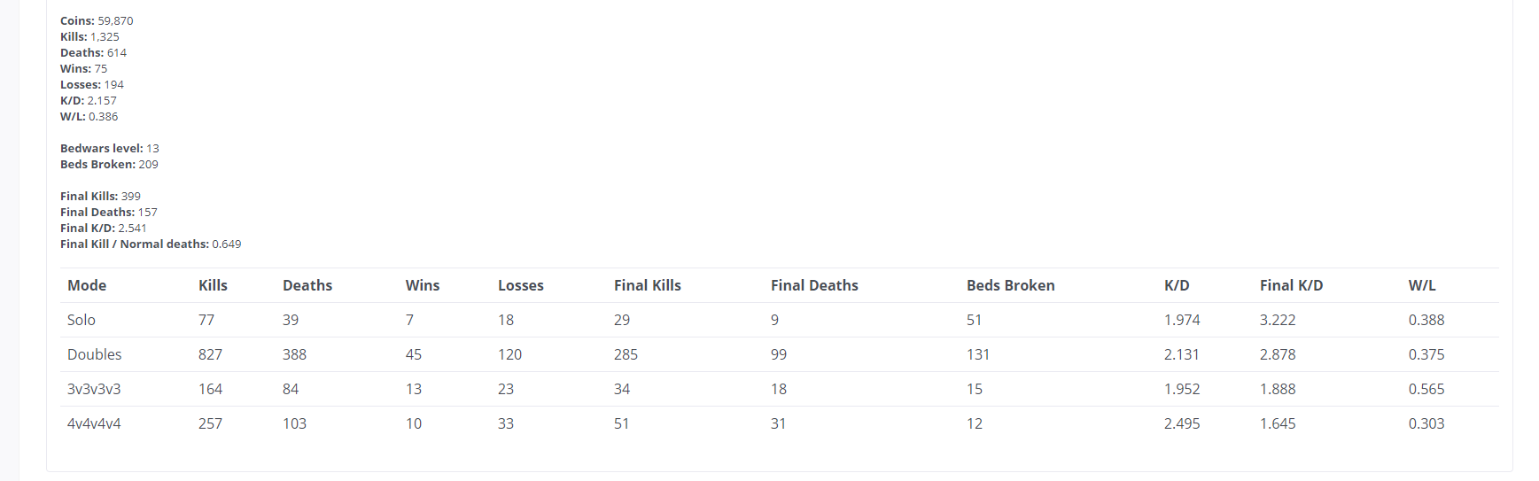Select the Wins column header
This screenshot has height=481, width=1539.
point(423,285)
